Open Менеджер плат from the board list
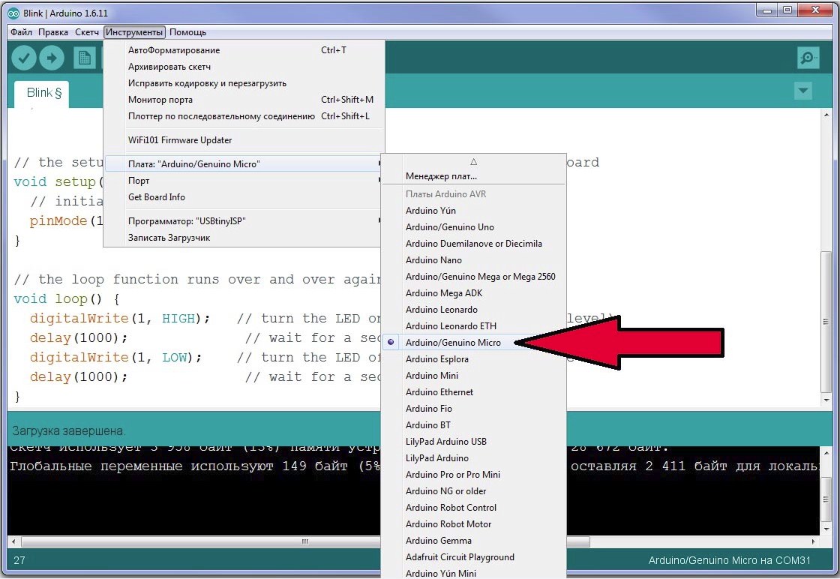This screenshot has height=579, width=840. coord(441,177)
